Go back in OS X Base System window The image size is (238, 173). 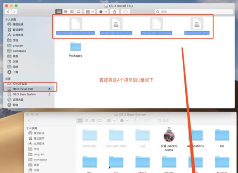(29, 121)
